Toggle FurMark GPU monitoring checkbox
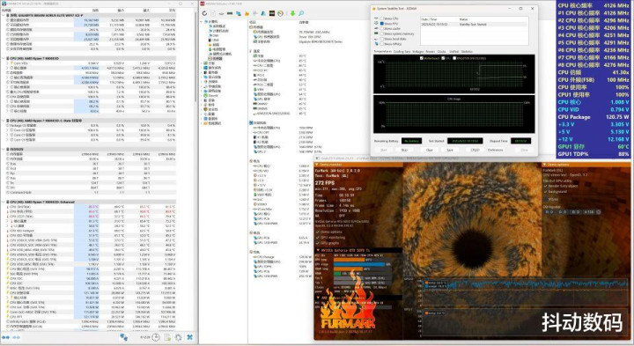 pos(318,238)
